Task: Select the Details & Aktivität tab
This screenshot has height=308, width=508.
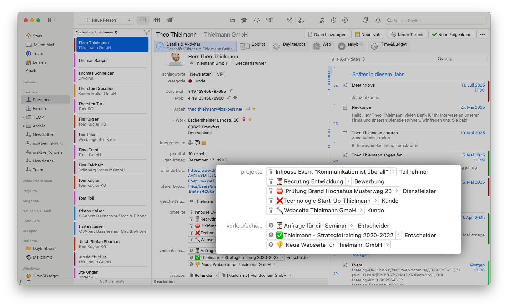Action: coord(195,47)
